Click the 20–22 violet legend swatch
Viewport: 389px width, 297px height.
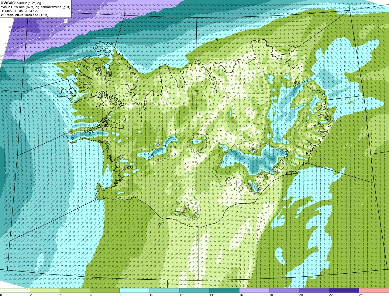pyautogui.click(x=314, y=290)
